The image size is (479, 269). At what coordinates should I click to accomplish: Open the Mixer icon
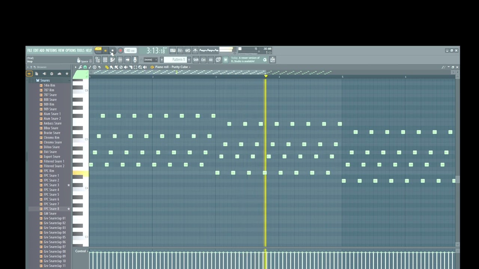click(120, 60)
